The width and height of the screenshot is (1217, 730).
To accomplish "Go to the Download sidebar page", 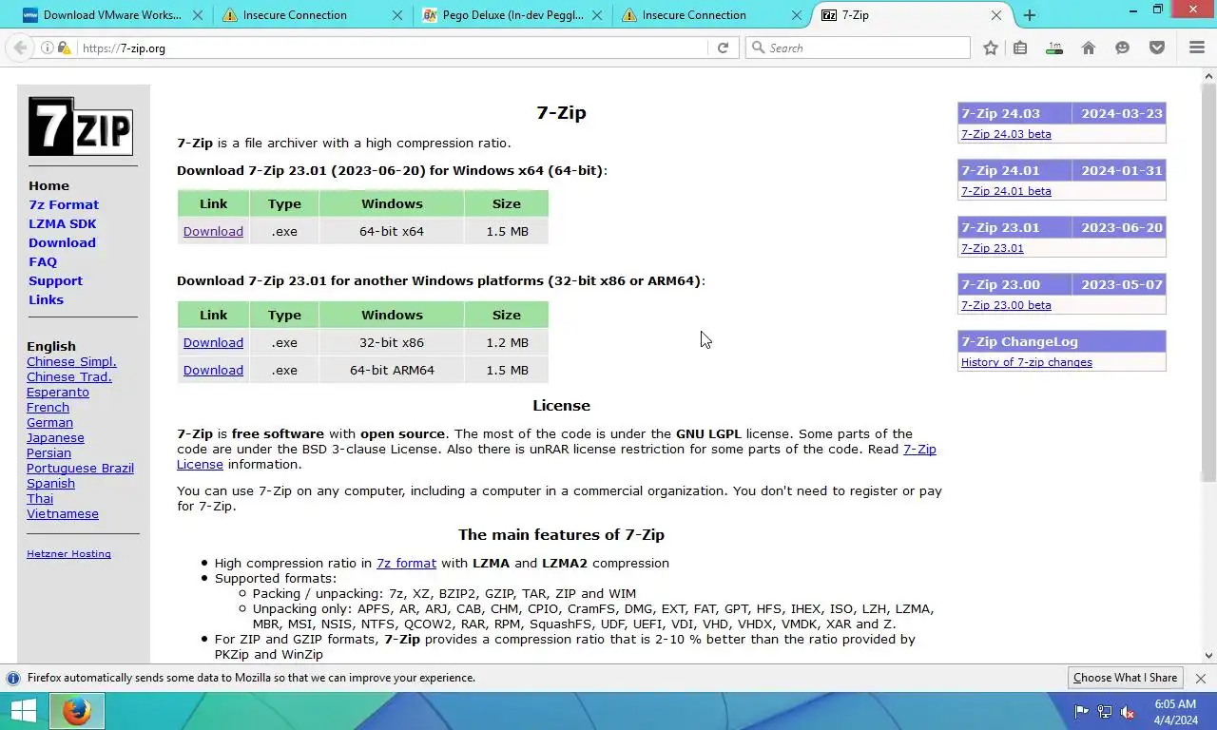I will click(x=62, y=242).
